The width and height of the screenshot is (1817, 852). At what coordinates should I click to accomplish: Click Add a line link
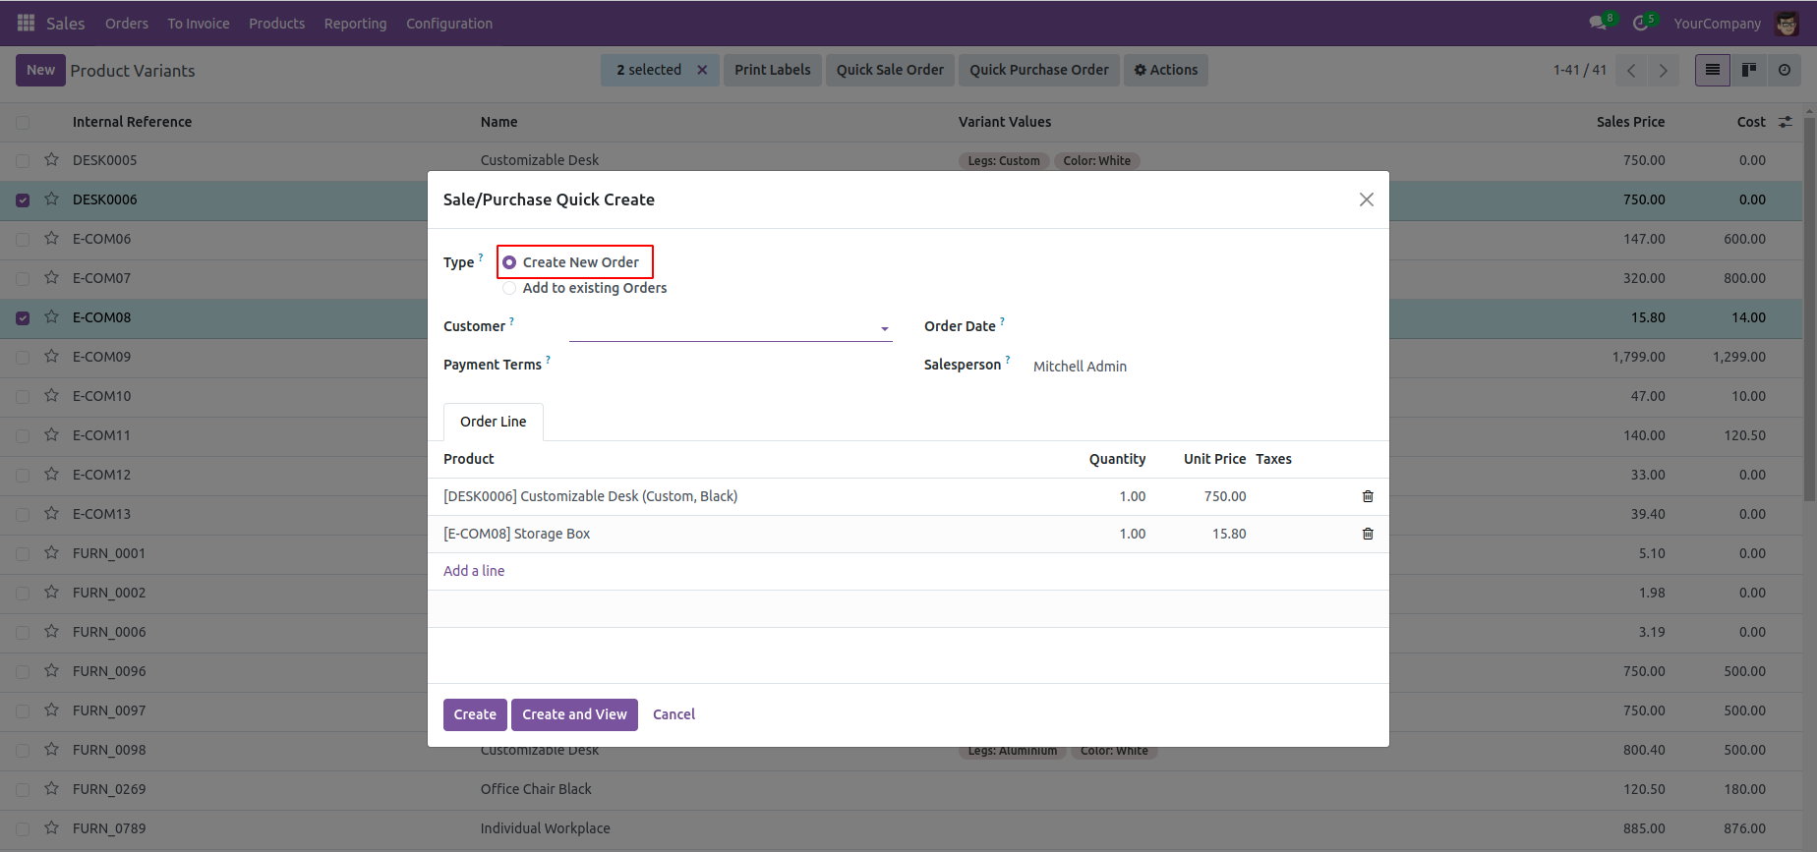pyautogui.click(x=474, y=571)
